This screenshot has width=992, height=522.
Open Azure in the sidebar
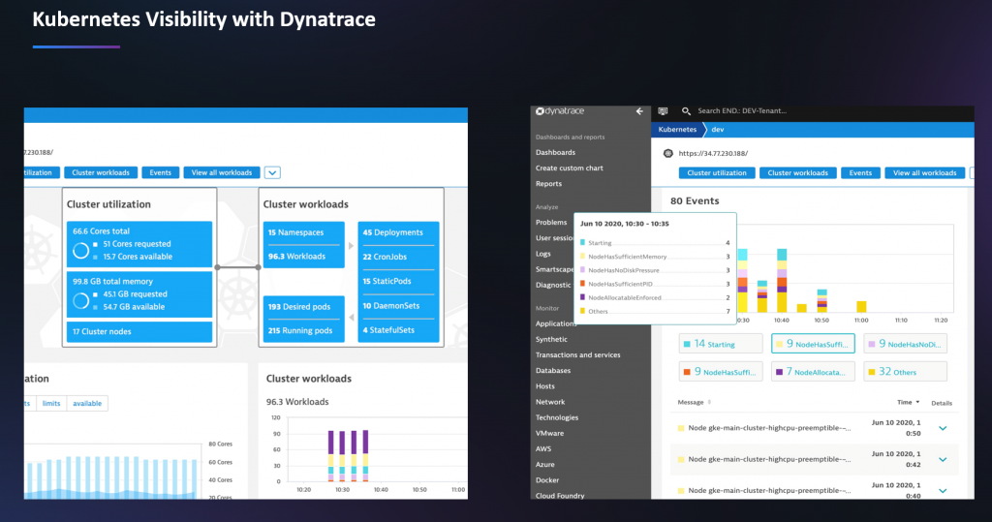click(x=544, y=465)
